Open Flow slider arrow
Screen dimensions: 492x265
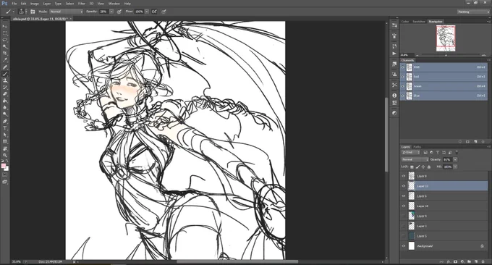147,12
